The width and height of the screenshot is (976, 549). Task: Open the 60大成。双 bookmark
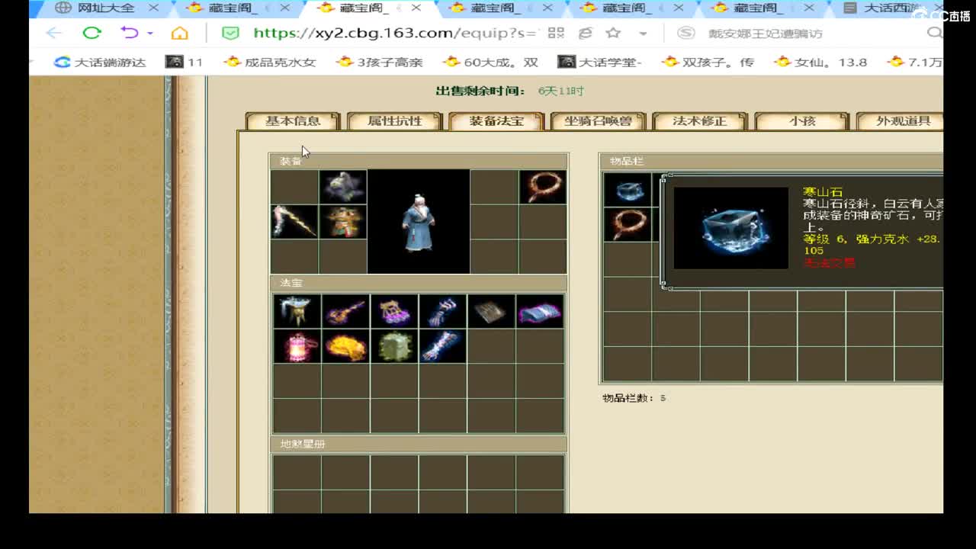[x=491, y=62]
